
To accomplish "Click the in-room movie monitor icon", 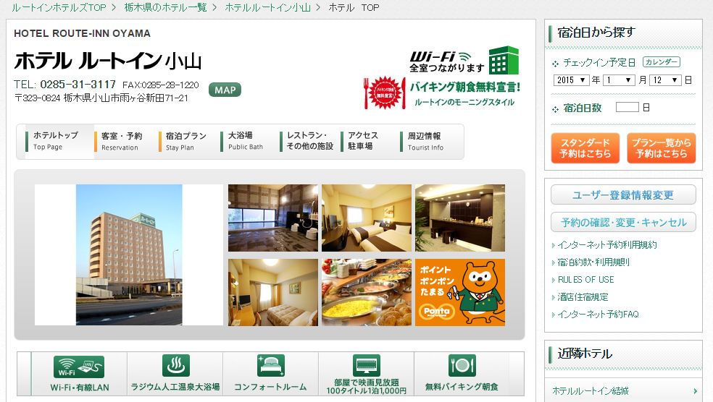I will [x=367, y=365].
